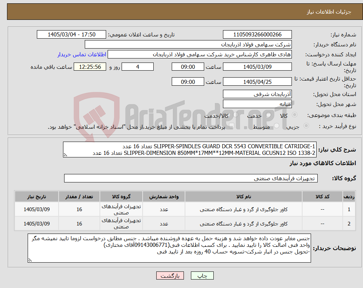The height and width of the screenshot is (288, 363).
Task: Click item name in row 1
Action: point(244,209)
